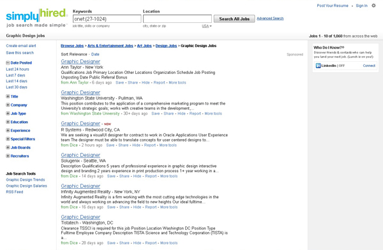Report the Ann Taylor job

[159, 82]
